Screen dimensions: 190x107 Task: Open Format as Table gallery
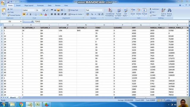coord(118,12)
